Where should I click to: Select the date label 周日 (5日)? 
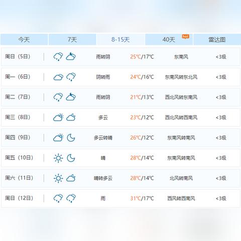pos(18,57)
